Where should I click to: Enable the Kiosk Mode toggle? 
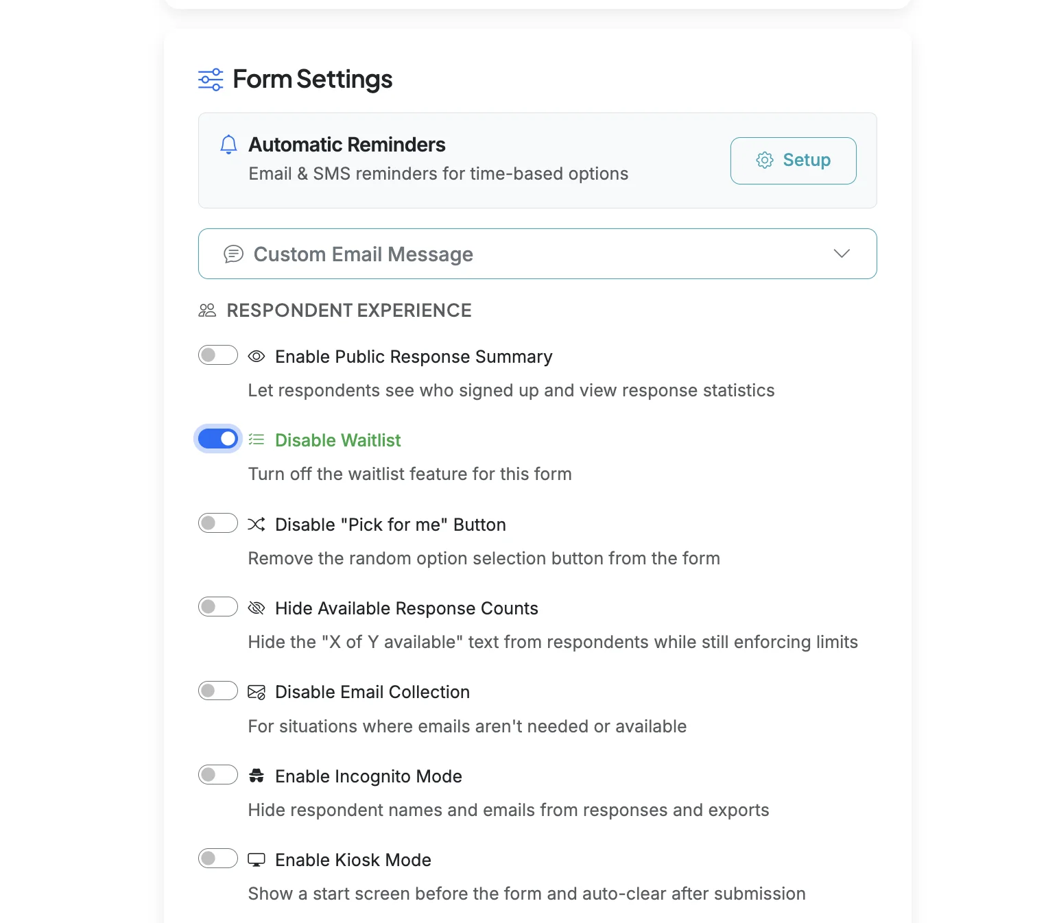tap(217, 858)
